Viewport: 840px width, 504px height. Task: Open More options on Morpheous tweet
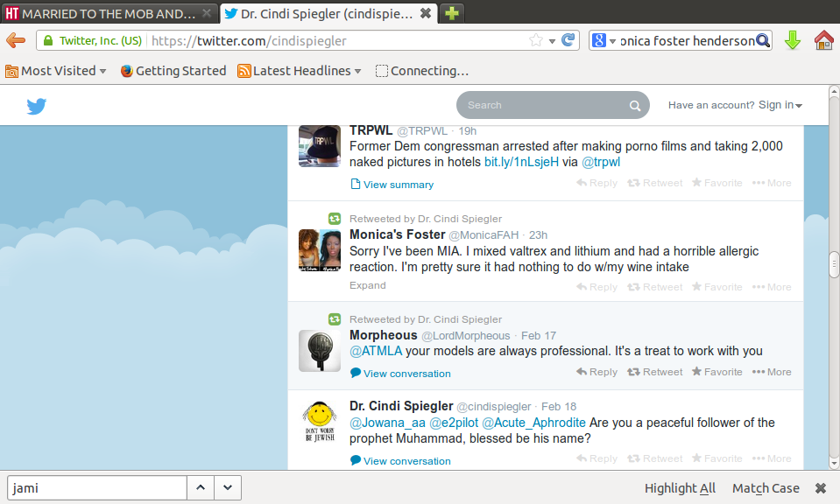point(772,372)
